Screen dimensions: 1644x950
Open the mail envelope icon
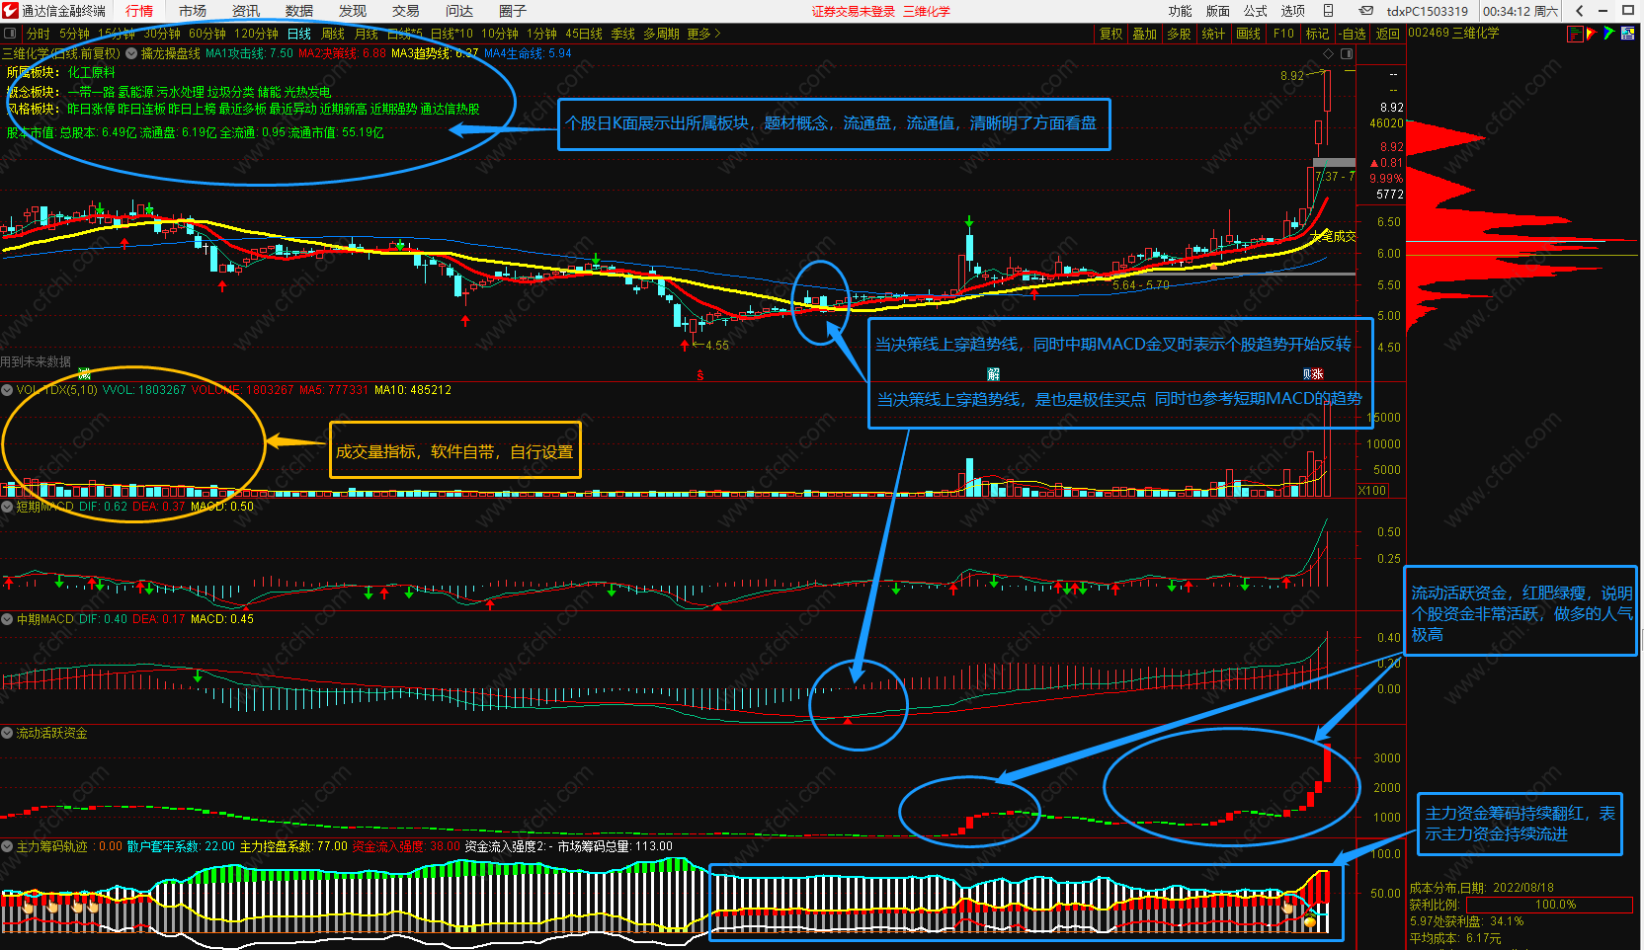[x=1365, y=11]
